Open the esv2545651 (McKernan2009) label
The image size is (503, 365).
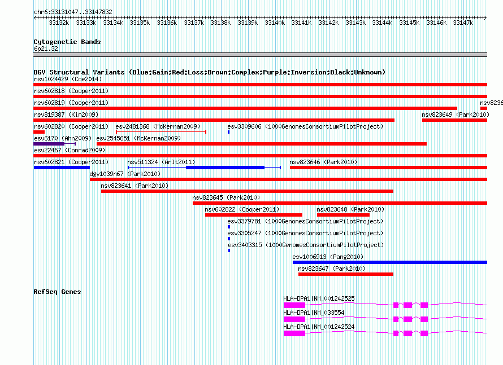[x=138, y=138]
